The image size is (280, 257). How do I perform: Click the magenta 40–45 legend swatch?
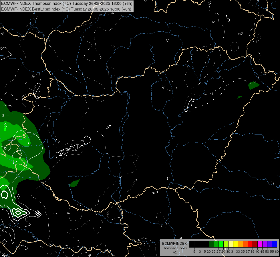pos(260,244)
